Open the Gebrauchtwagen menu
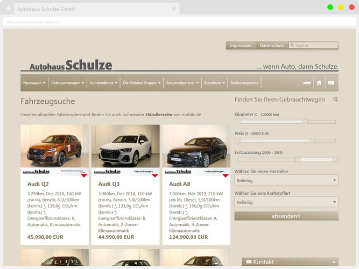This screenshot has height=269, width=359. (x=68, y=83)
